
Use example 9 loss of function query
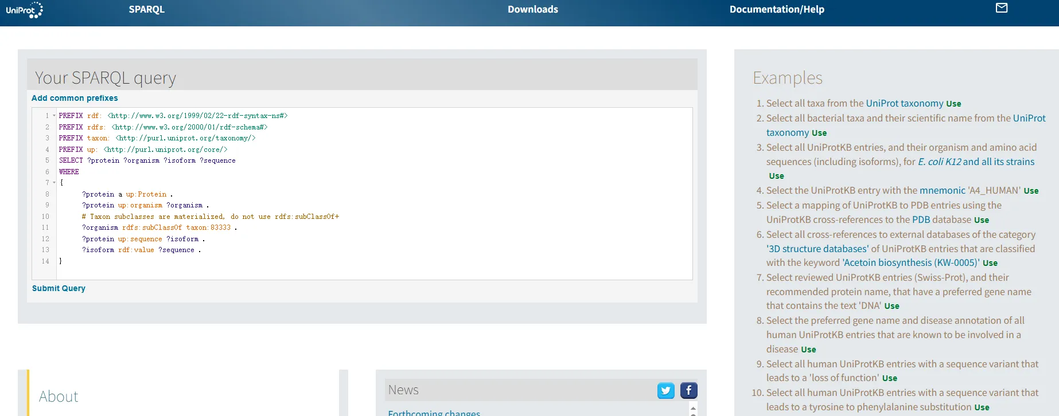tap(889, 378)
